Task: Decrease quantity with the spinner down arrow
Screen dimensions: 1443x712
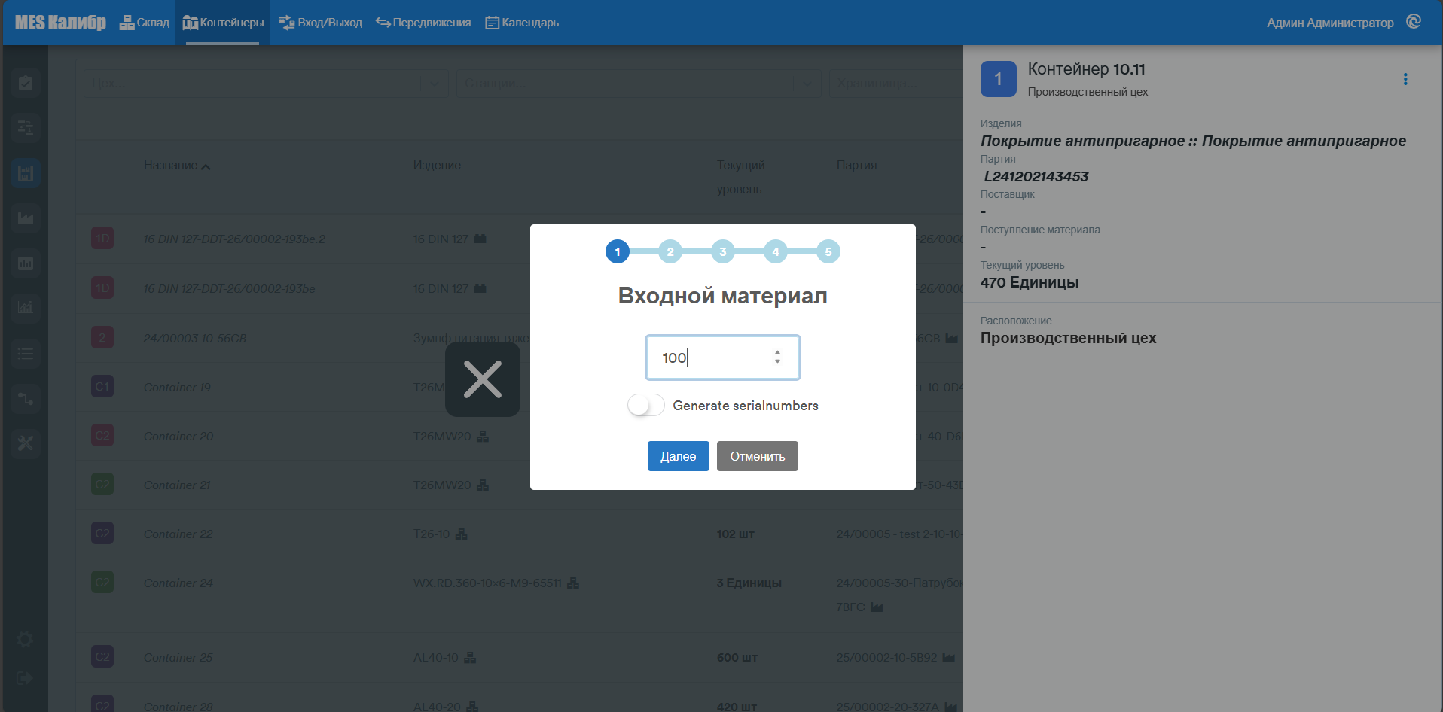Action: 777,362
